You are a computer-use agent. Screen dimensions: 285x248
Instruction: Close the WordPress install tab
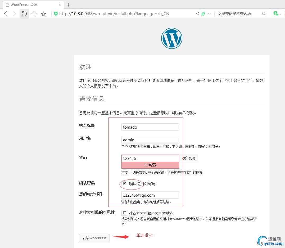click(x=60, y=5)
